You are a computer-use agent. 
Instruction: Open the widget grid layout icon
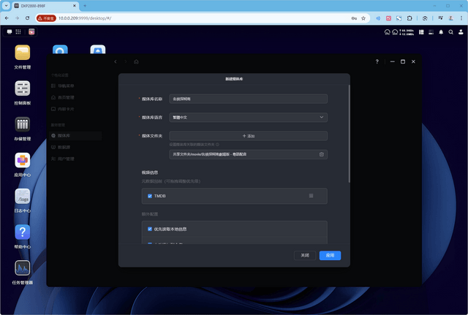tap(421, 32)
